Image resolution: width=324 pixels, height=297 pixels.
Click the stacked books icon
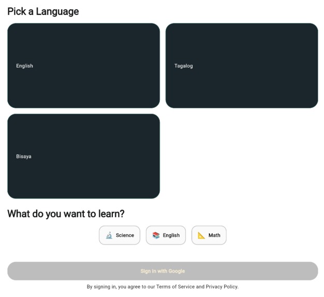click(x=156, y=235)
